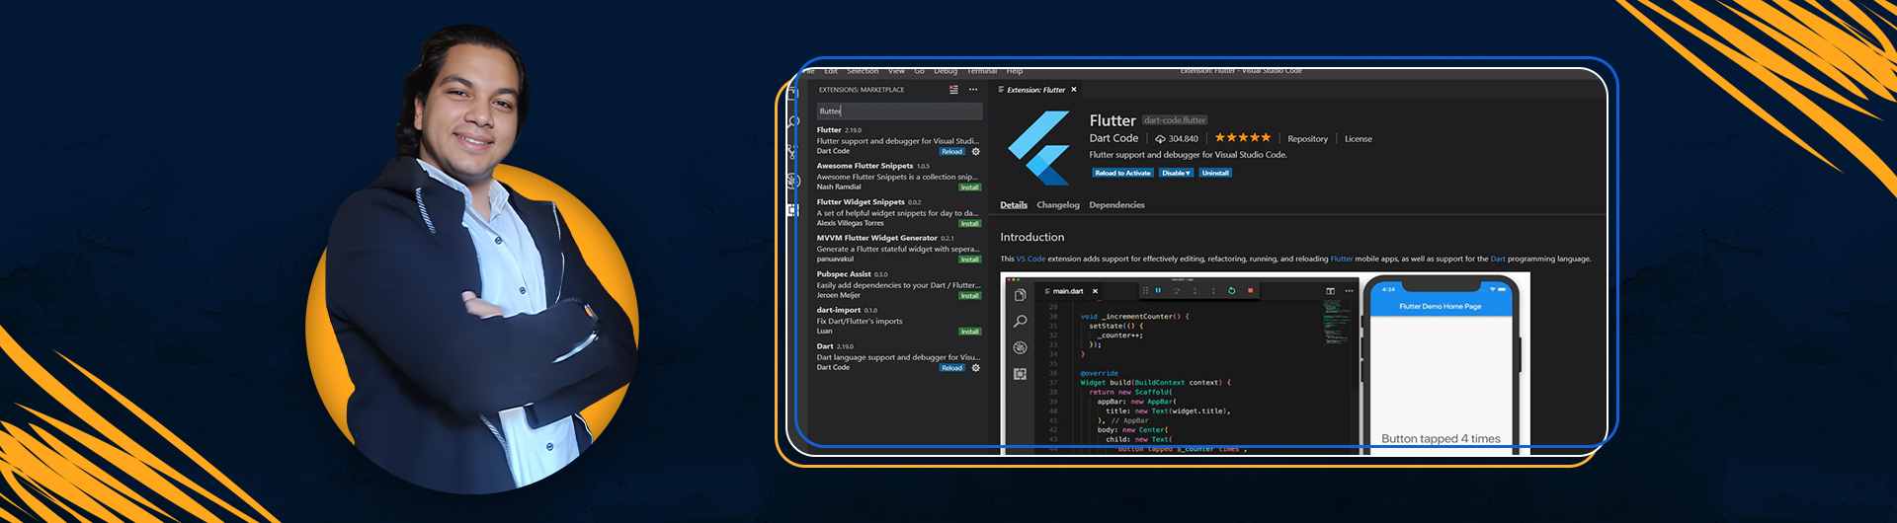The height and width of the screenshot is (523, 1897).
Task: Click Reload to Activate button
Action: [1122, 173]
